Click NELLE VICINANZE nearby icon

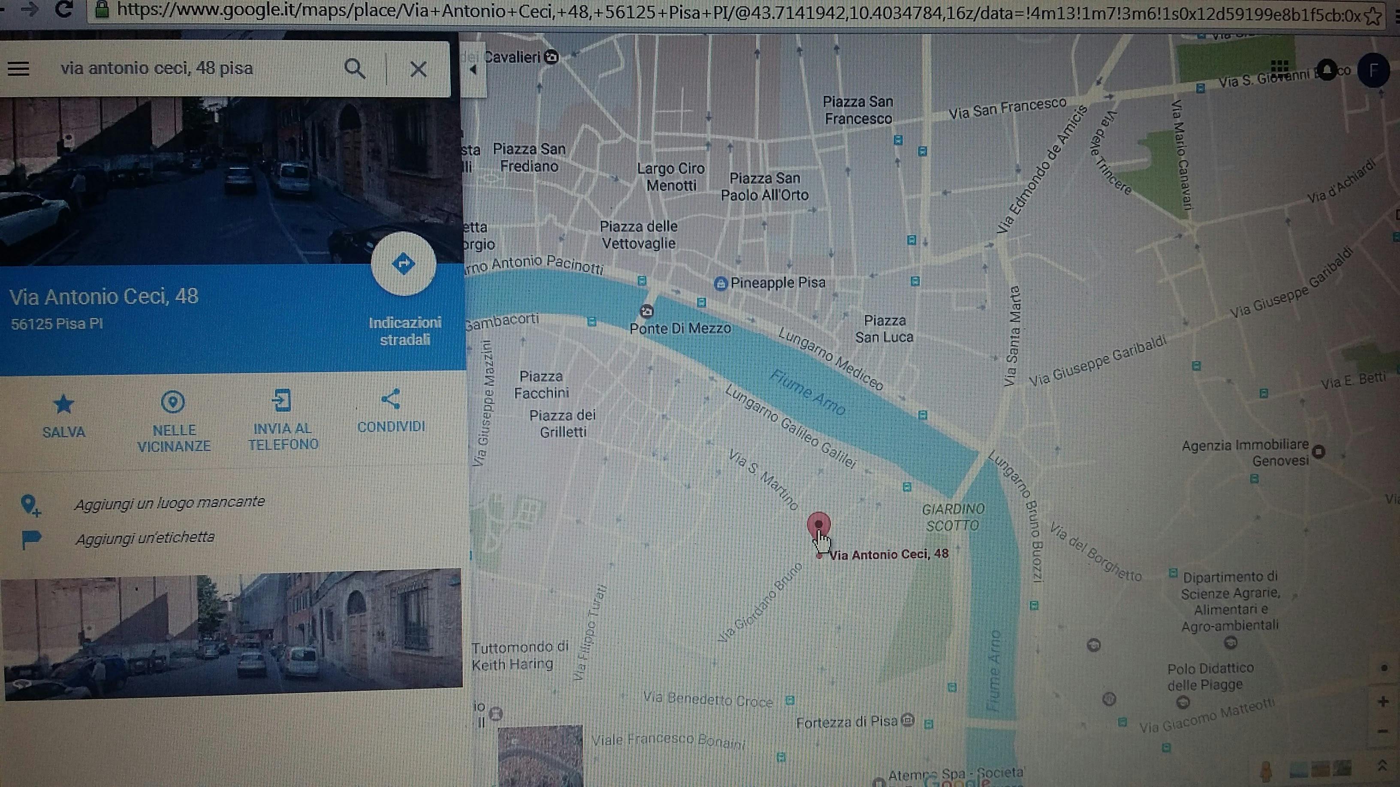[x=173, y=403]
